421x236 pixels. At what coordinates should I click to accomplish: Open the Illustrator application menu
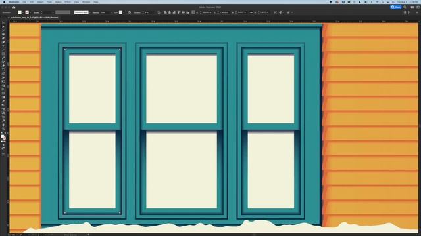pos(14,2)
